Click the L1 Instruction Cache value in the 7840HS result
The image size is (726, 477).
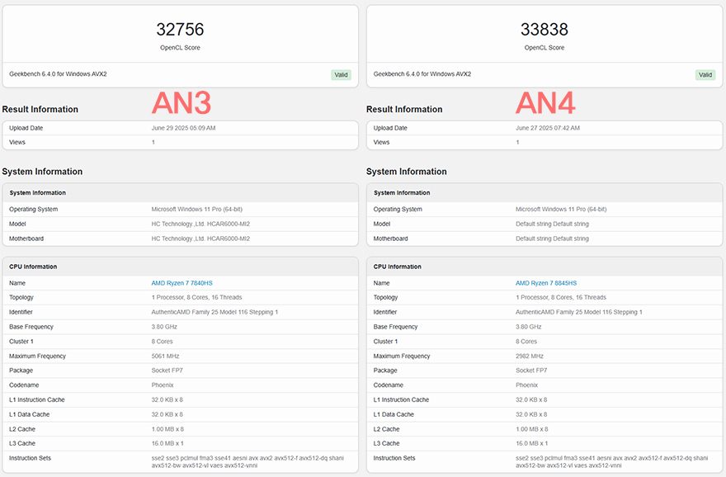167,399
